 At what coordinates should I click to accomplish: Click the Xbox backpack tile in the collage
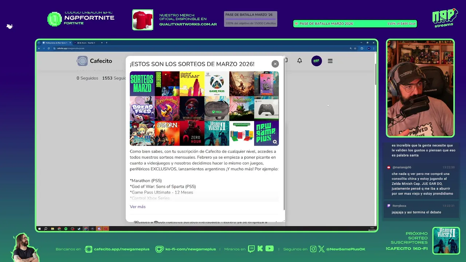217,108
